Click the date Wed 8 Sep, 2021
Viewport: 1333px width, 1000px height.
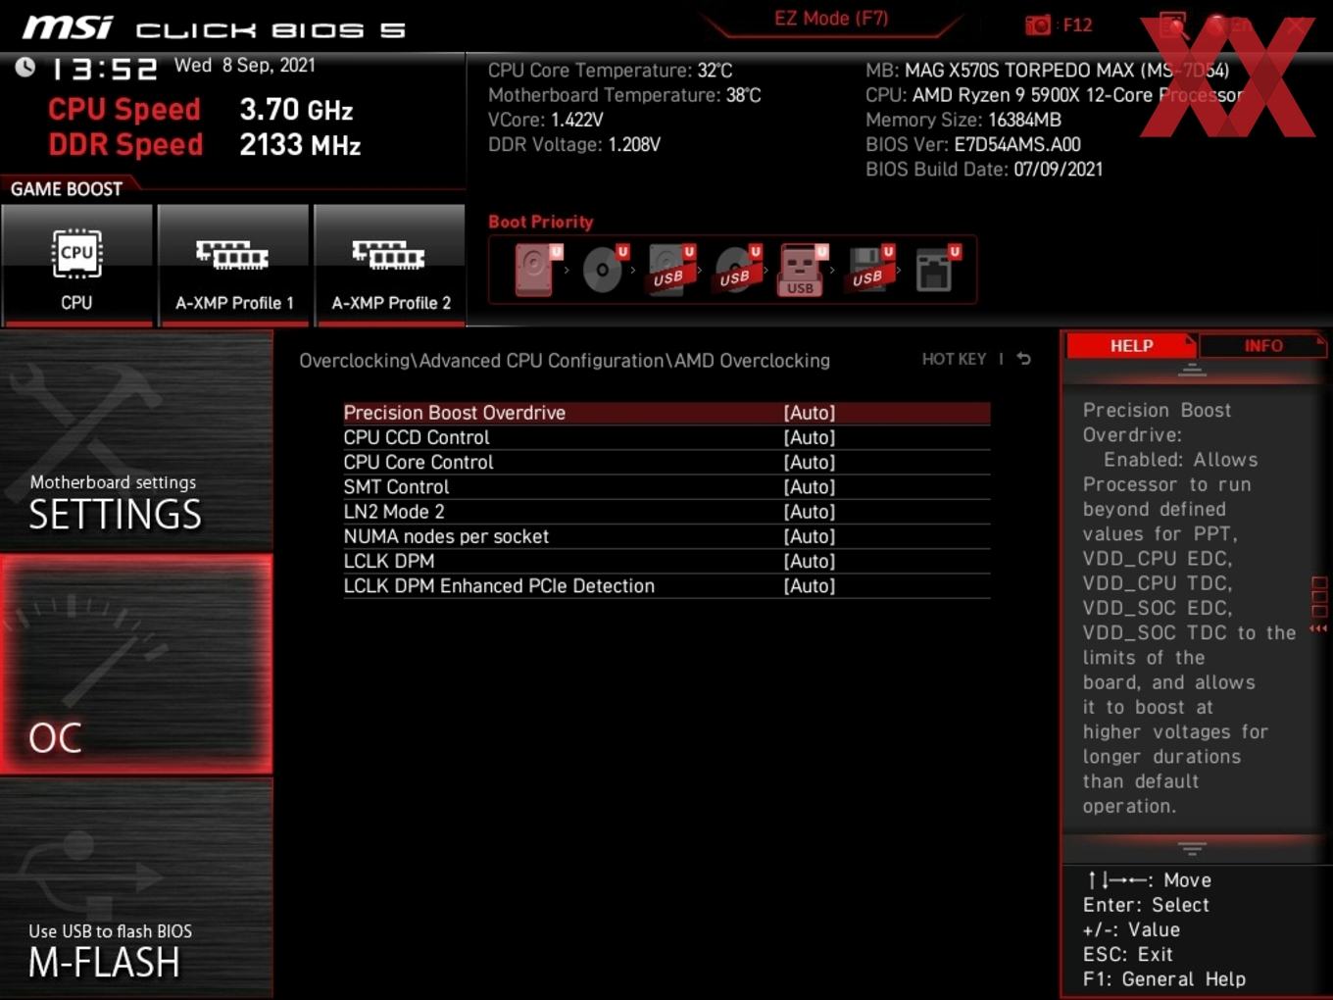[x=245, y=66]
